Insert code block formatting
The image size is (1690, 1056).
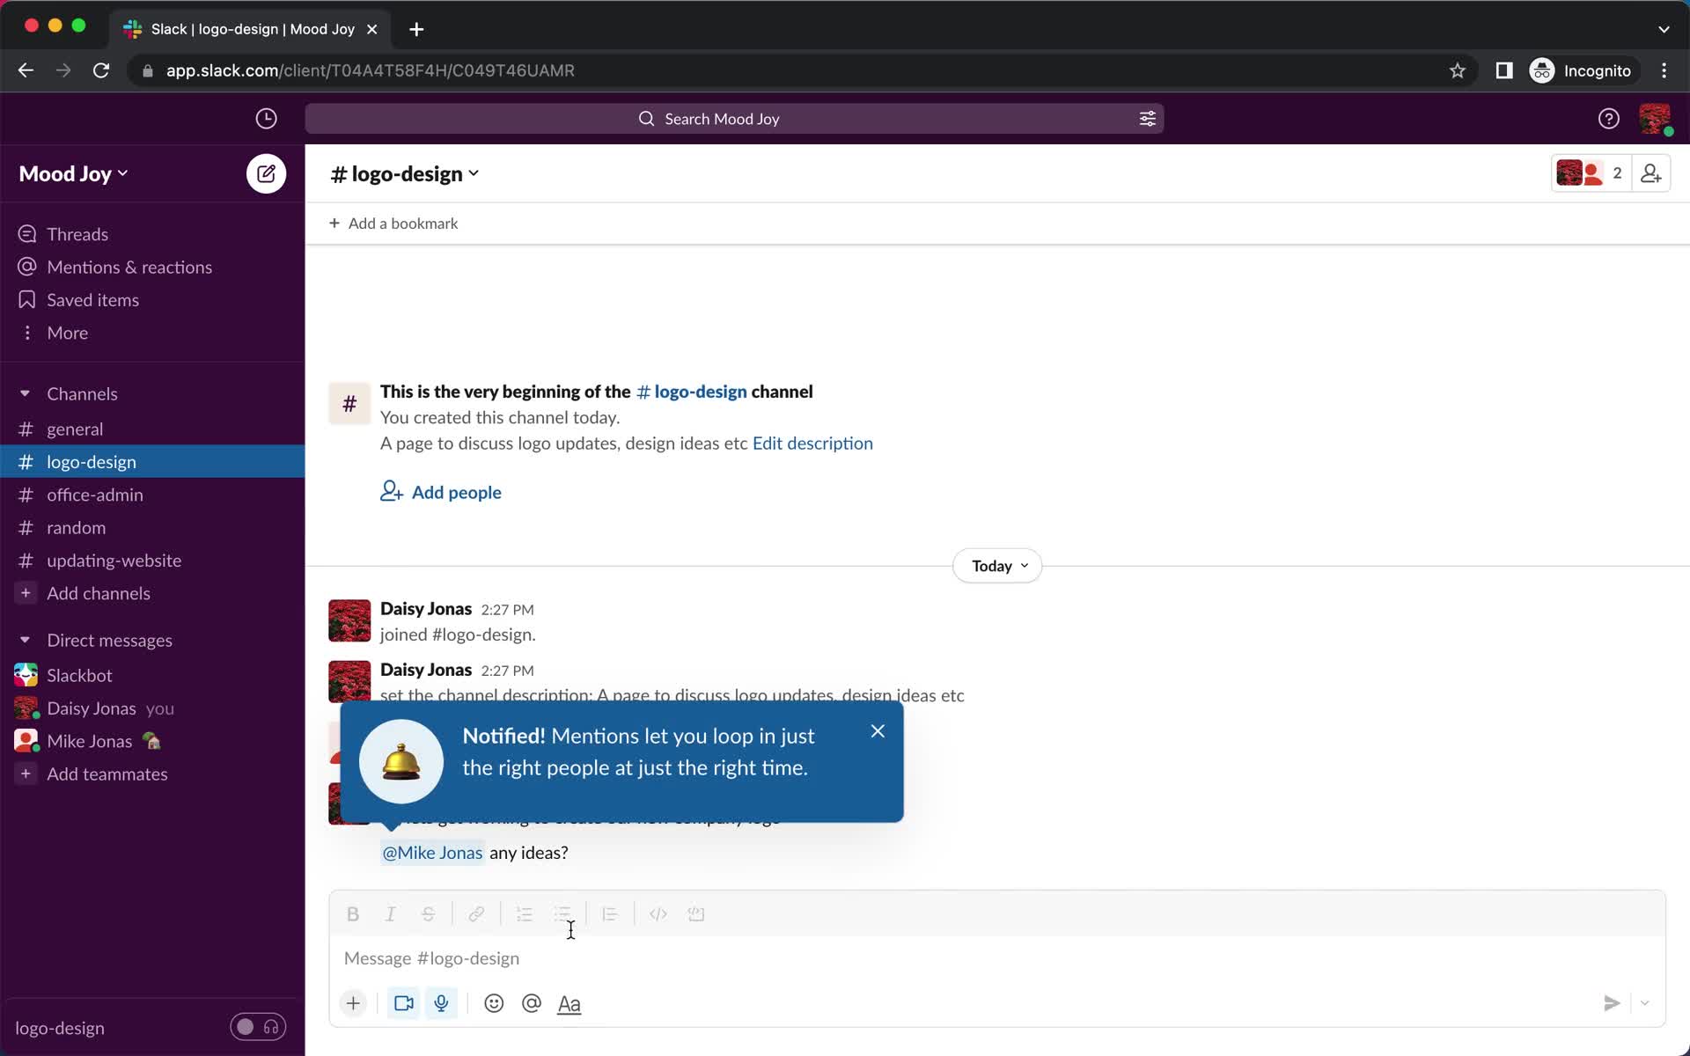click(x=696, y=914)
